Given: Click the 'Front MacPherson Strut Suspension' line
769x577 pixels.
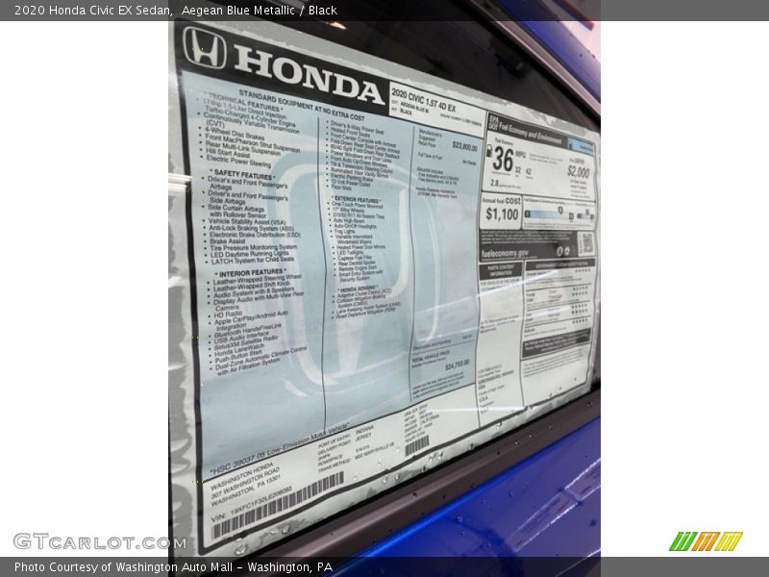Looking at the screenshot, I should tap(252, 142).
